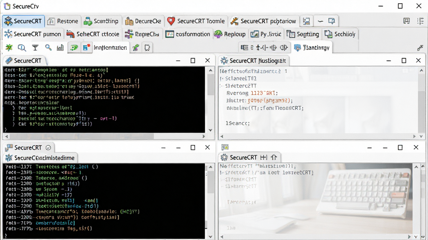Click the 'Tnrechiid' entry in bottom-right pane
This screenshot has width=428, height=240.
coord(242,202)
